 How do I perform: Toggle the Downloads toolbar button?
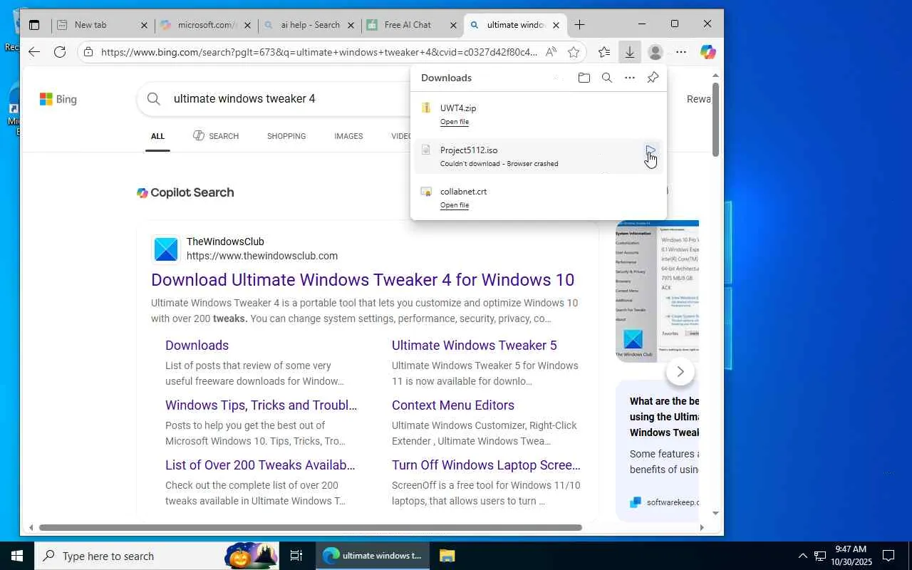click(x=630, y=52)
